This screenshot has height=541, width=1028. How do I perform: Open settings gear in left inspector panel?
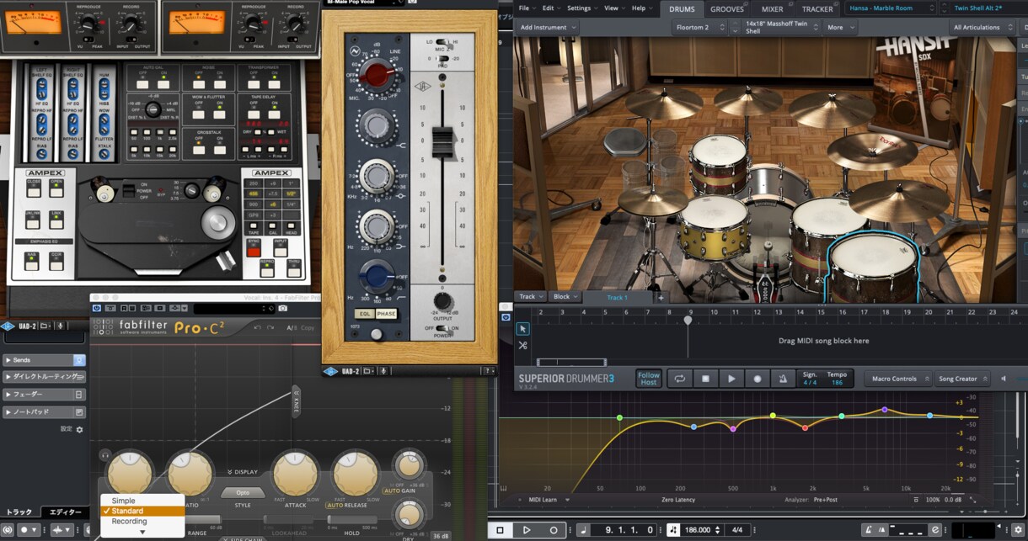pos(79,429)
